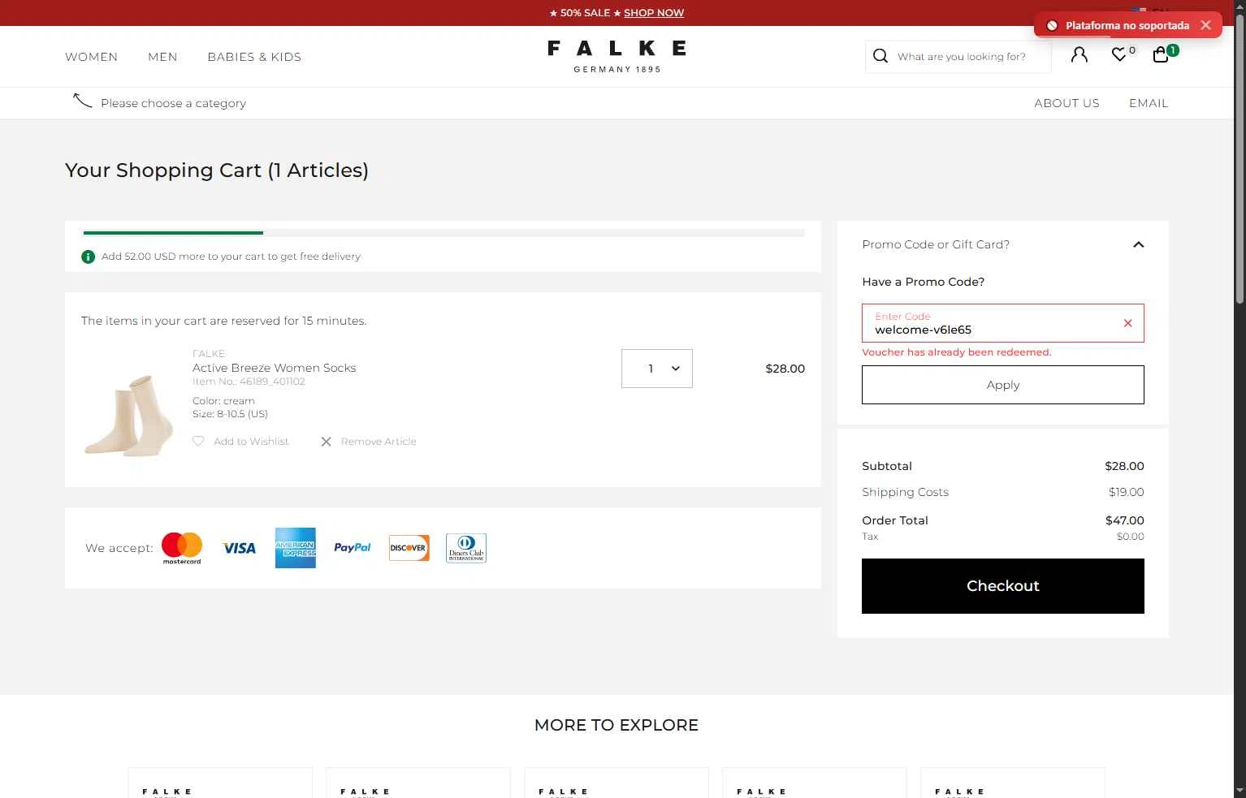Click the 'Color: cream' text

point(223,401)
